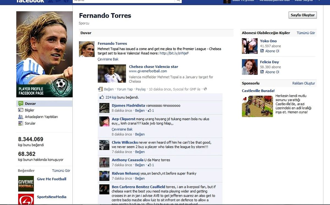Select Duvar tab in left sidebar
This screenshot has height=205, width=330.
click(45, 104)
